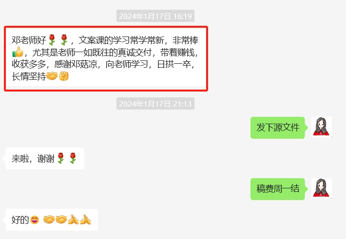Click the second handshake emoji in 好的 message

[61, 220]
